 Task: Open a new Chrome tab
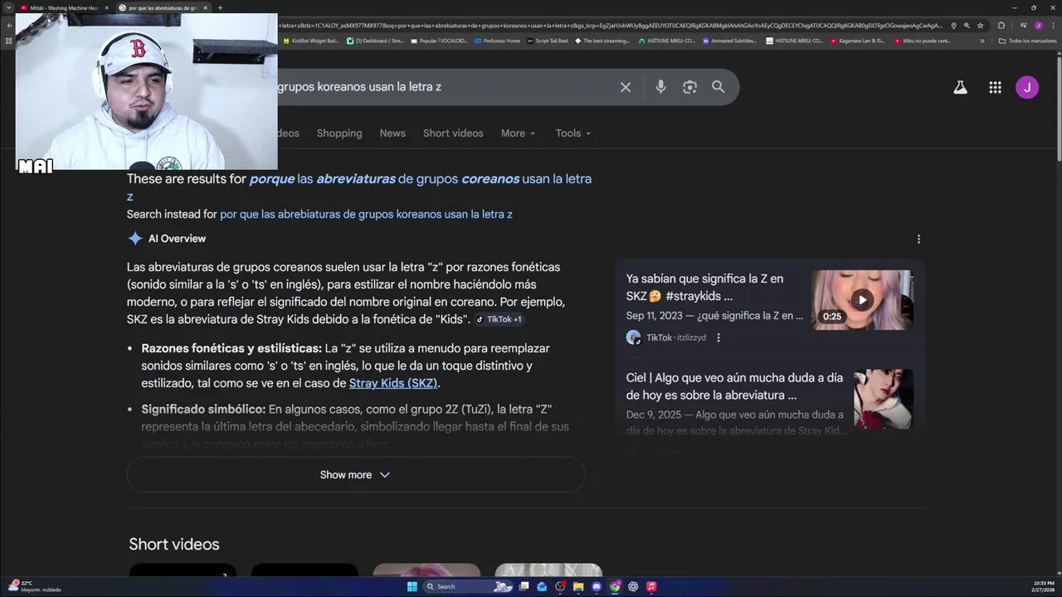click(x=220, y=7)
